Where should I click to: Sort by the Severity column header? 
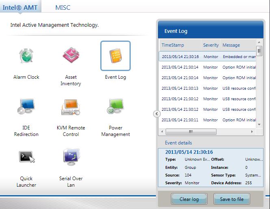(x=211, y=45)
